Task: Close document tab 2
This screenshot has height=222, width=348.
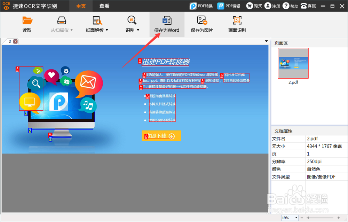Action: (15, 41)
